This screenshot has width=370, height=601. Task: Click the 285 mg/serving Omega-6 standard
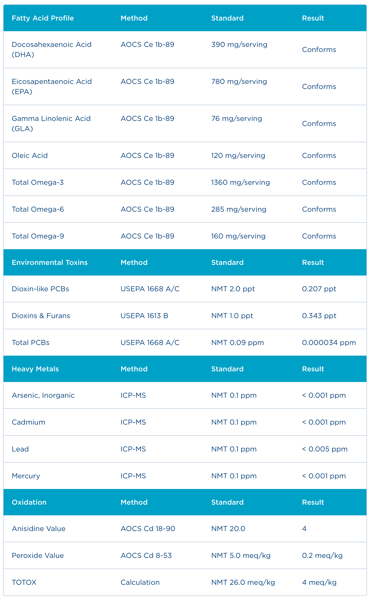coord(239,209)
